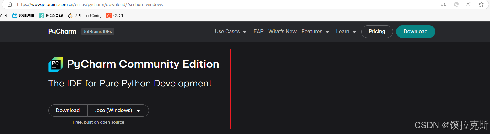This screenshot has height=134, width=490.
Task: Open the CSDN bookmark
Action: click(115, 15)
